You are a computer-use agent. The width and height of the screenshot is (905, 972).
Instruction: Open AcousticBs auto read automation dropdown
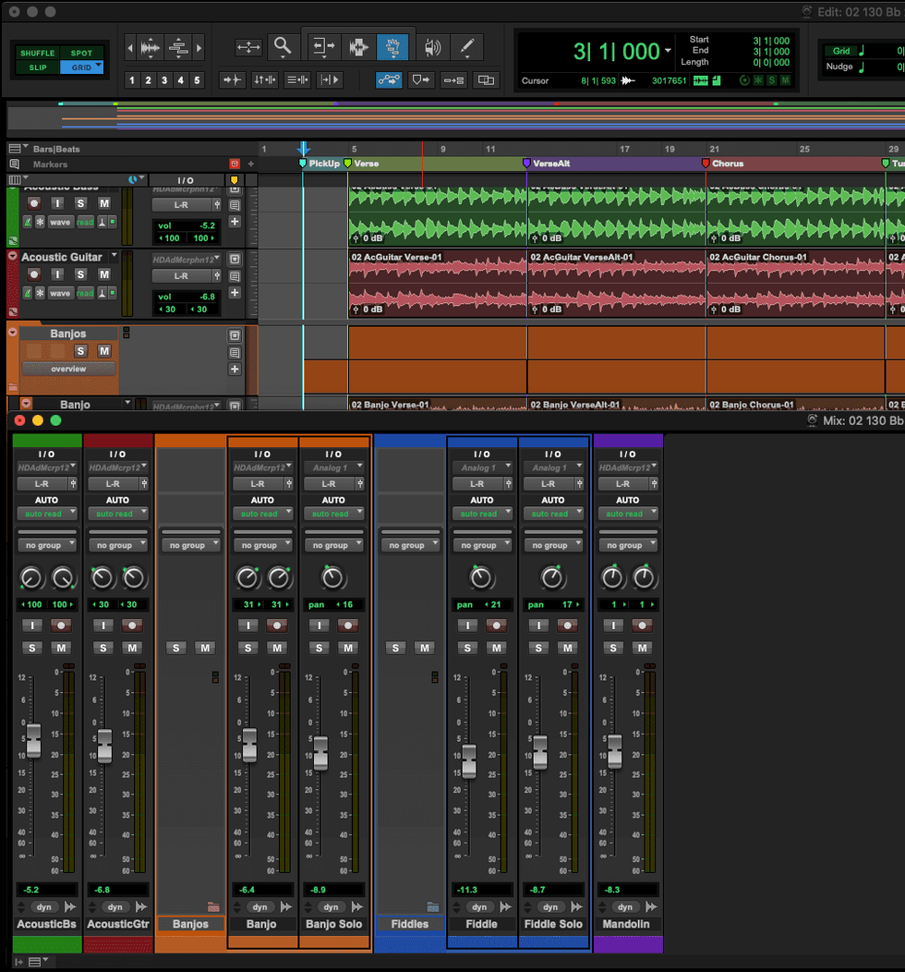click(42, 514)
